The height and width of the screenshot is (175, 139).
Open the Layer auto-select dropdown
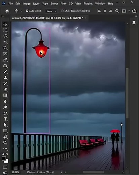pos(51,11)
